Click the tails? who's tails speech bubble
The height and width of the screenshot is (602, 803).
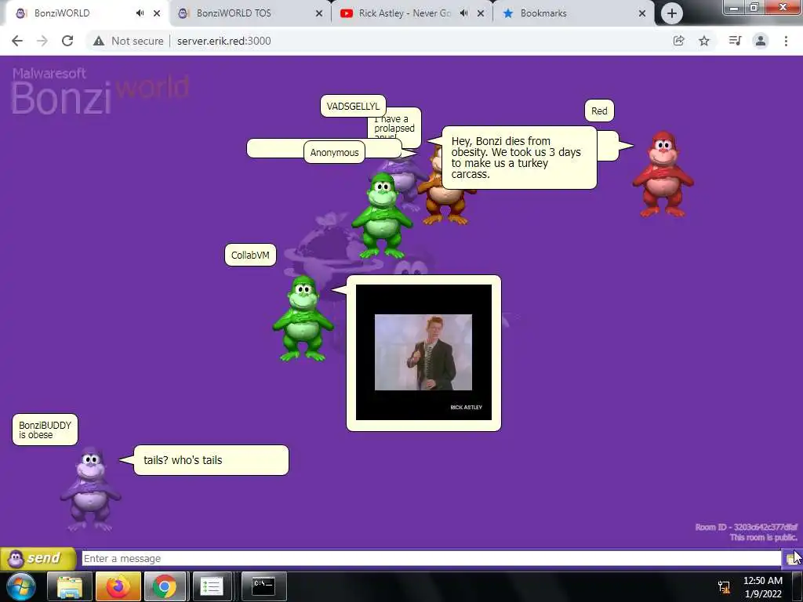[x=211, y=460]
